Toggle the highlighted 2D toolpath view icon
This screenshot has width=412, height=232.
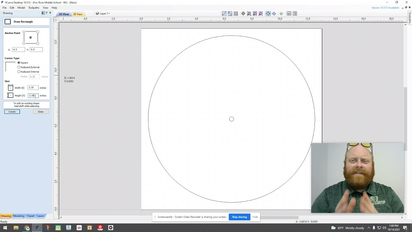[268, 14]
